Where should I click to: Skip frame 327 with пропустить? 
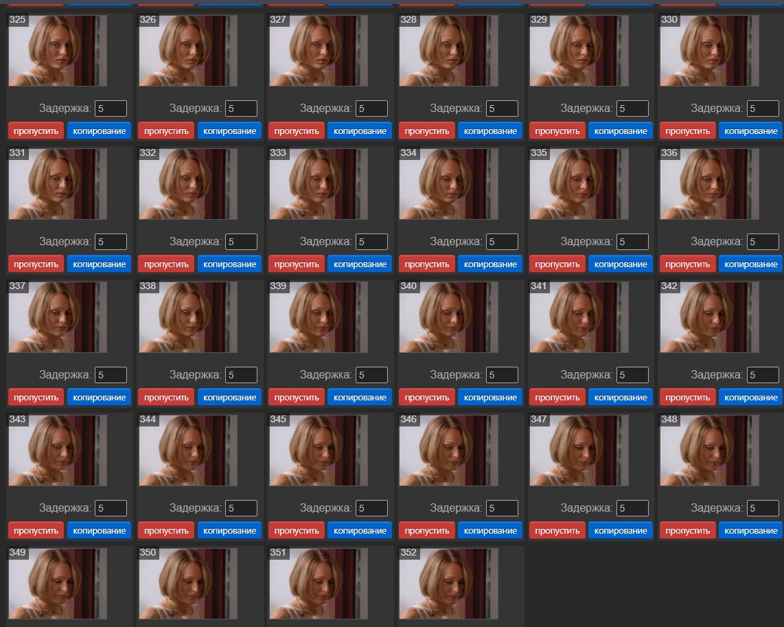coord(297,131)
